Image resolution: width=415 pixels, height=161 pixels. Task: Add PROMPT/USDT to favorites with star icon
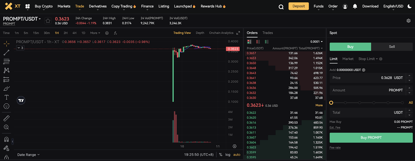pyautogui.click(x=48, y=21)
